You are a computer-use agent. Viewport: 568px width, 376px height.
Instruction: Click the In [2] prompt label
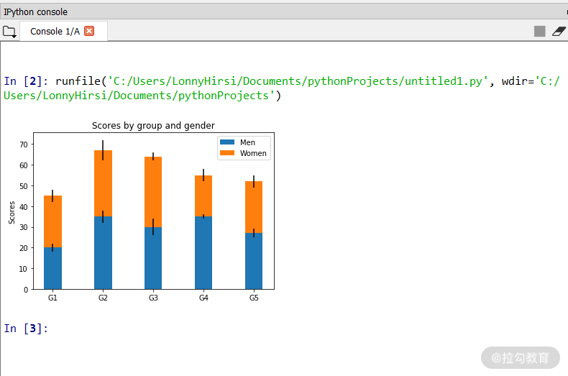pyautogui.click(x=25, y=81)
